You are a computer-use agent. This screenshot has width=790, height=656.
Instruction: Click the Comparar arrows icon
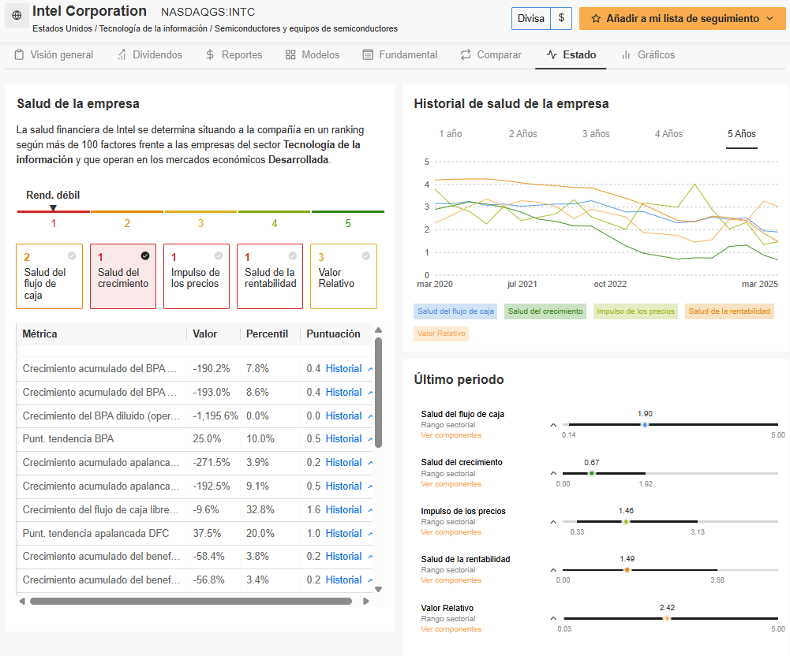[x=466, y=54]
